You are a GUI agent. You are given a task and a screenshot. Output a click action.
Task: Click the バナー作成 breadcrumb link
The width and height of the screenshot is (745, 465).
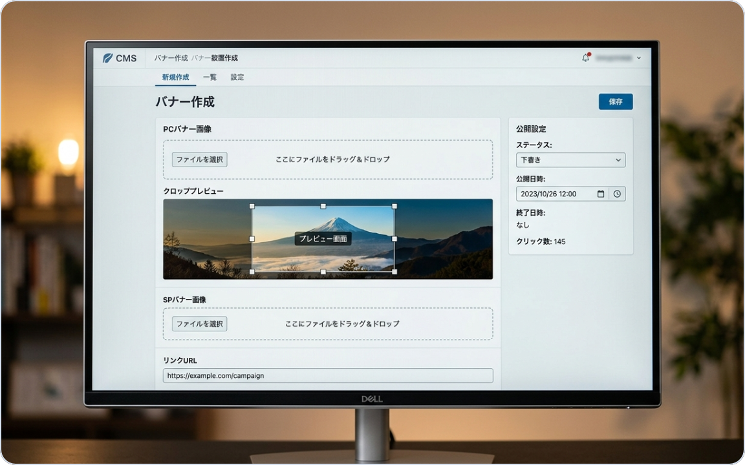(x=171, y=58)
